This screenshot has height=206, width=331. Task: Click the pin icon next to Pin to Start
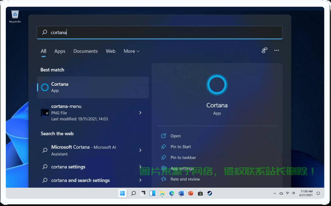(x=164, y=147)
